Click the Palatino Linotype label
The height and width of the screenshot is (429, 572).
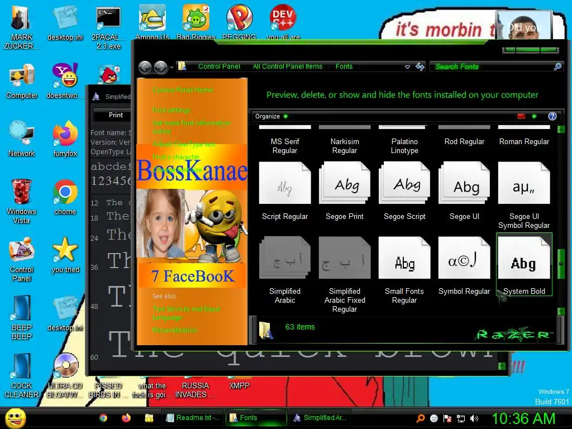click(404, 146)
